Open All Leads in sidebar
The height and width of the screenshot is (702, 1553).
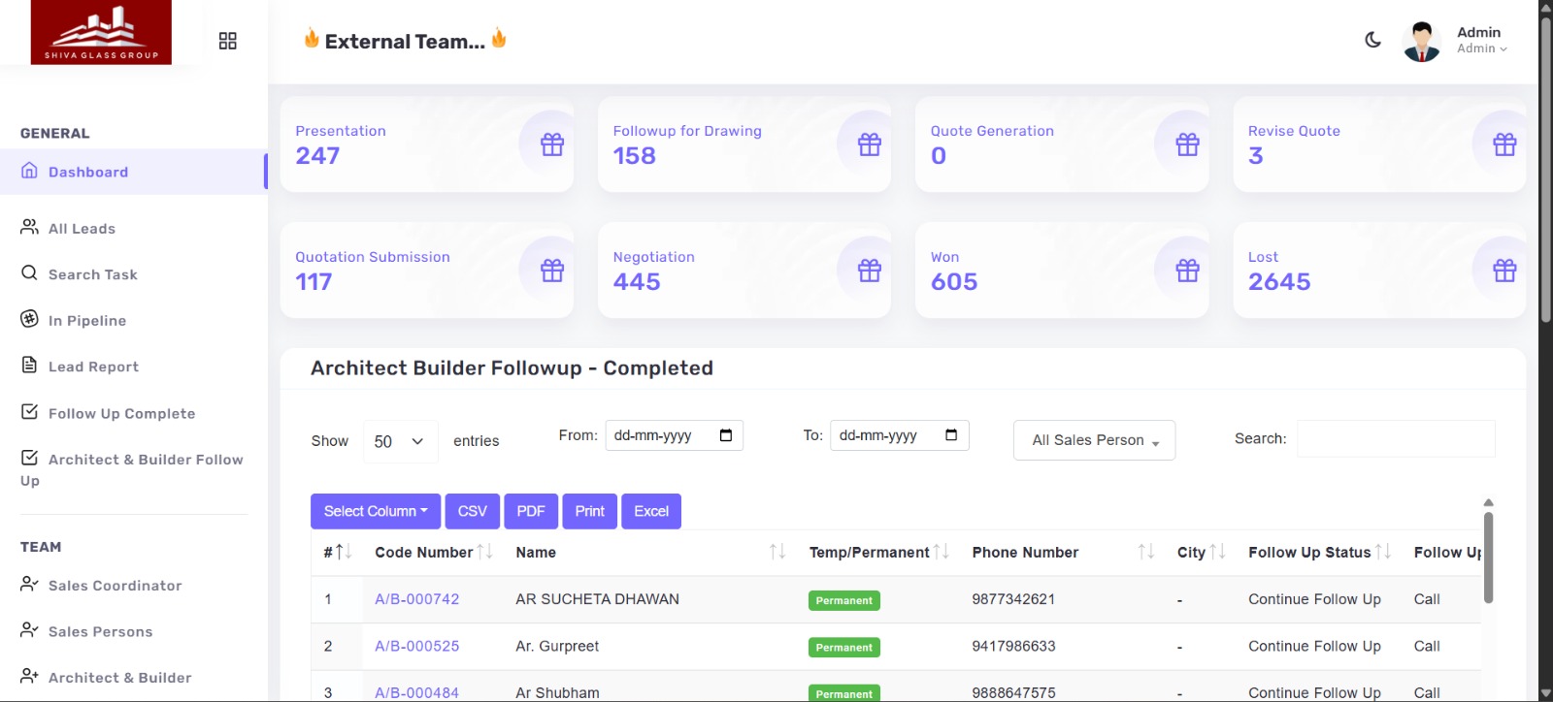[x=82, y=229]
